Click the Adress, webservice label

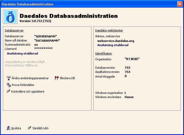tap(108, 36)
